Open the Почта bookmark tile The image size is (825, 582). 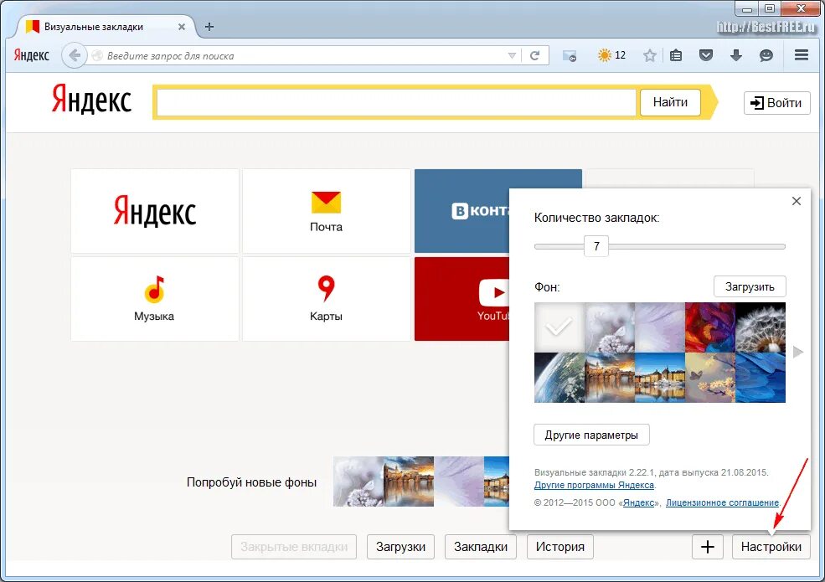pos(326,211)
